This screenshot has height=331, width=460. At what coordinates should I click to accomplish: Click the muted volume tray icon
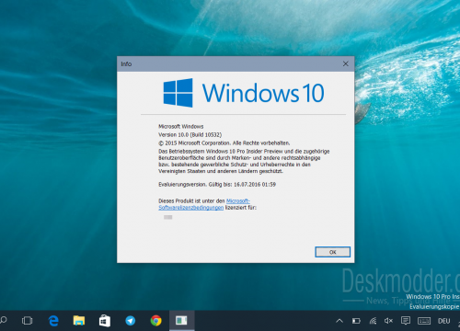click(388, 321)
